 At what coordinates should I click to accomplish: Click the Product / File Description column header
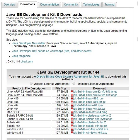29,88
